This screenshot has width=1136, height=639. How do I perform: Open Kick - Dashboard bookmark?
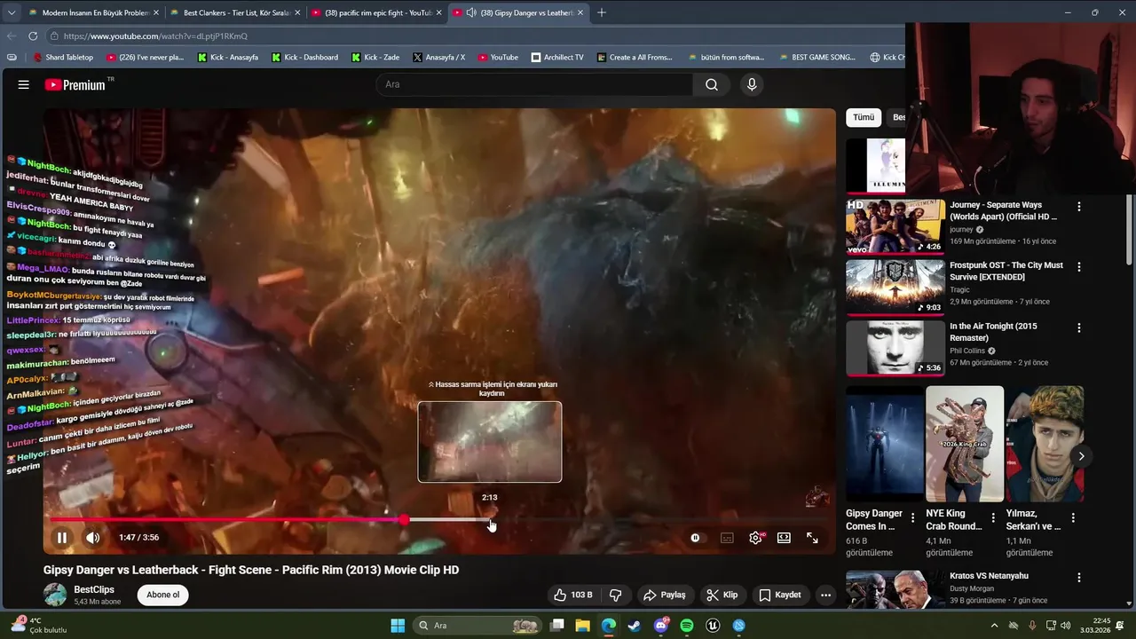304,57
